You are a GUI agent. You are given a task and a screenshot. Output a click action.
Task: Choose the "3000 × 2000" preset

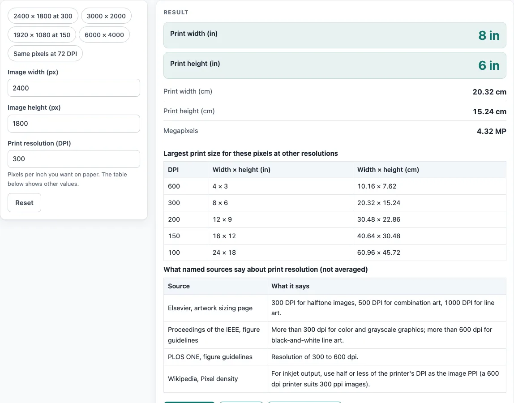click(106, 16)
